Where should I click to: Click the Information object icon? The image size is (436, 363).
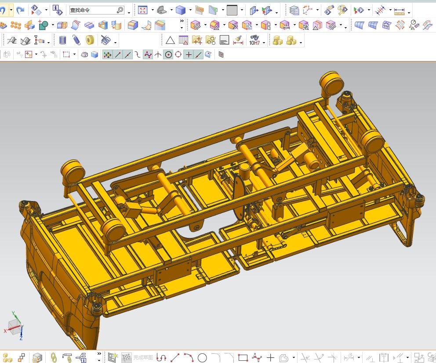coord(57,10)
